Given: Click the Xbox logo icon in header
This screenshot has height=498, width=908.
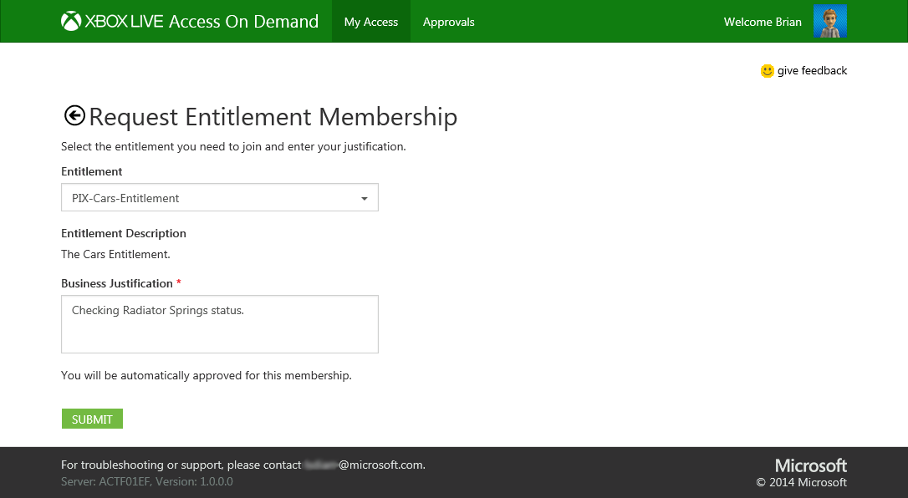Looking at the screenshot, I should pyautogui.click(x=70, y=22).
